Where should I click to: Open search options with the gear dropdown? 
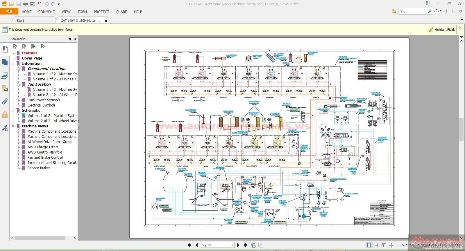(438, 11)
